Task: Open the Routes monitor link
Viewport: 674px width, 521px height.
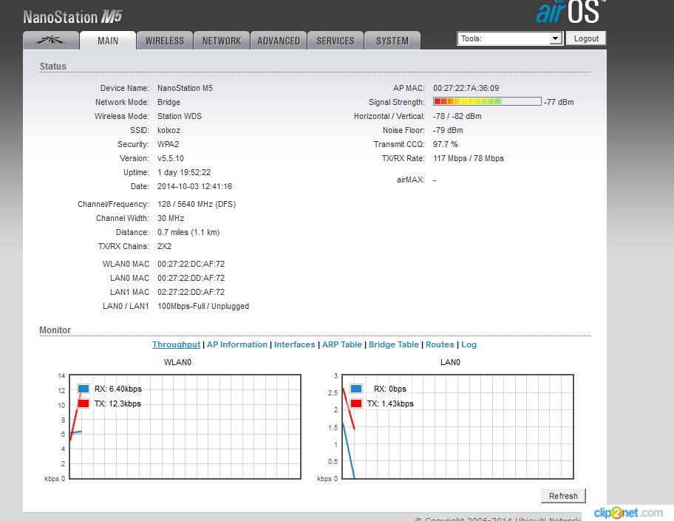Action: [x=440, y=344]
